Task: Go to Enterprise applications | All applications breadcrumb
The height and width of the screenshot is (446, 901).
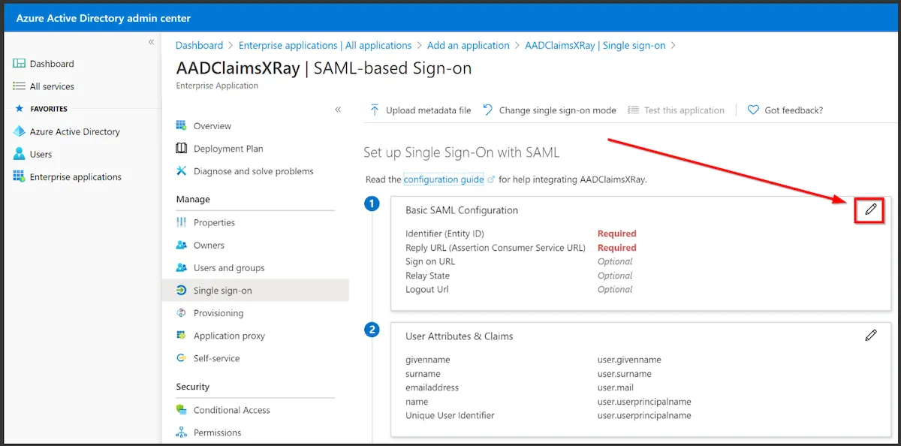Action: pos(325,45)
